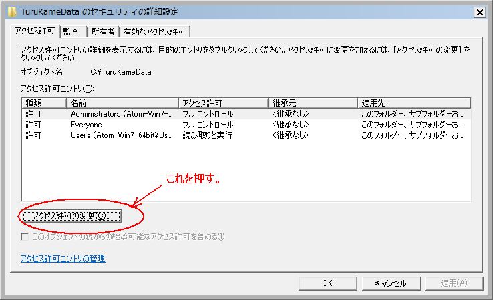
Task: Open the アクセス許可エントリの管理 link
Action: pos(63,259)
